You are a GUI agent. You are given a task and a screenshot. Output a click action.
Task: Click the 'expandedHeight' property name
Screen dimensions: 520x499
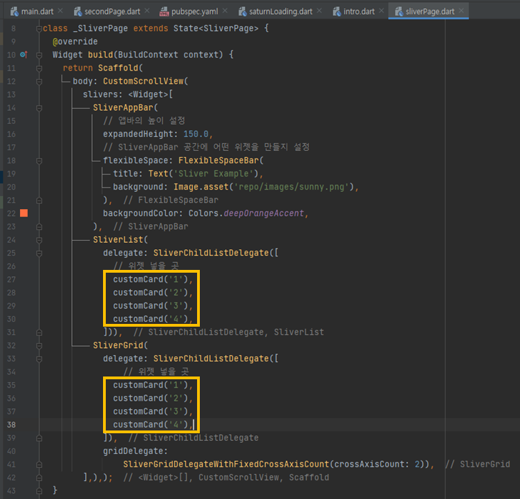138,134
